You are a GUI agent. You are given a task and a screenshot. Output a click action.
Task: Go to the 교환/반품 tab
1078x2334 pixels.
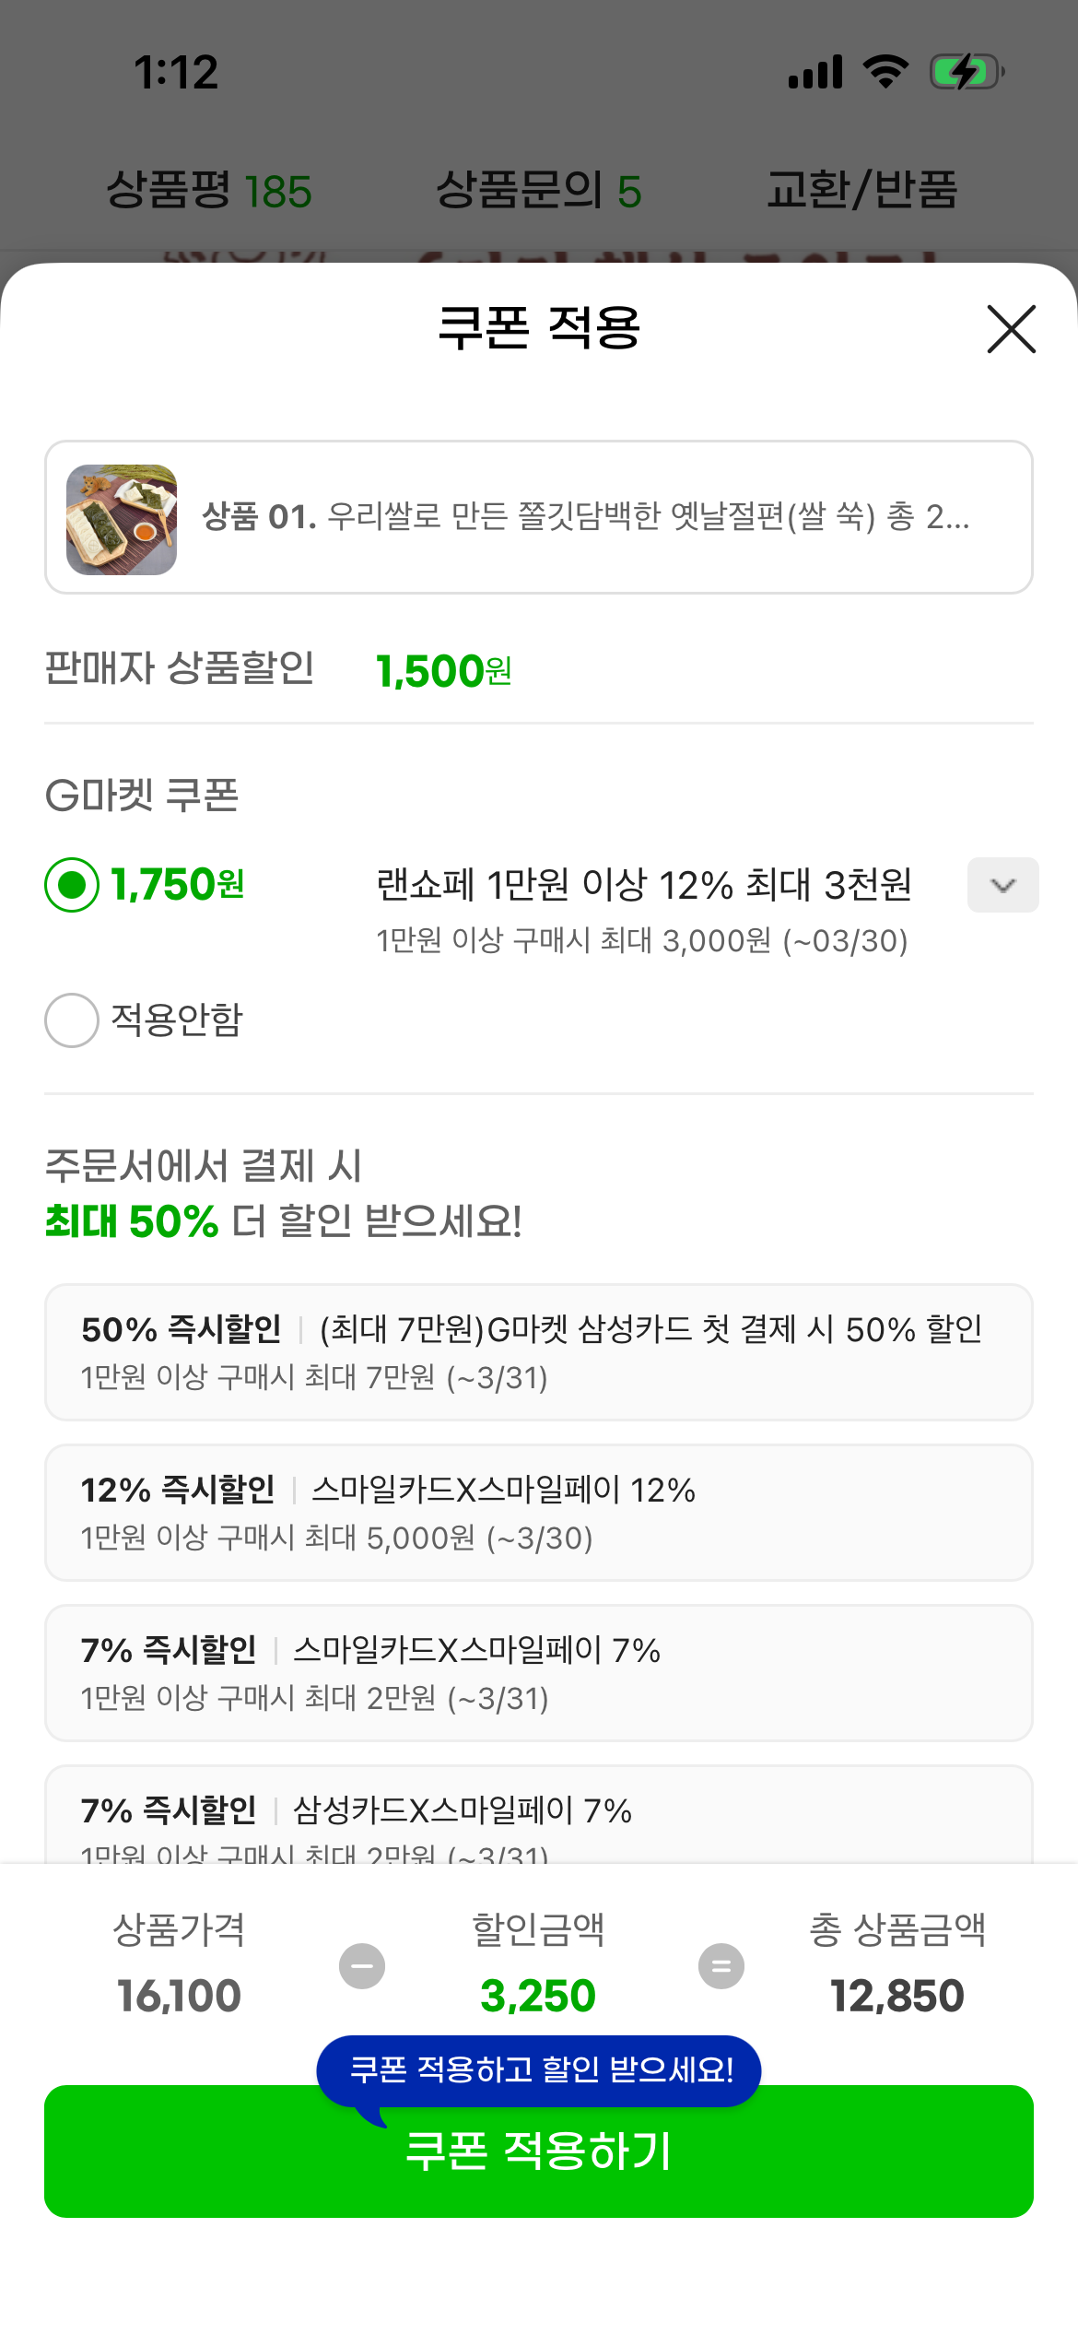pos(862,191)
